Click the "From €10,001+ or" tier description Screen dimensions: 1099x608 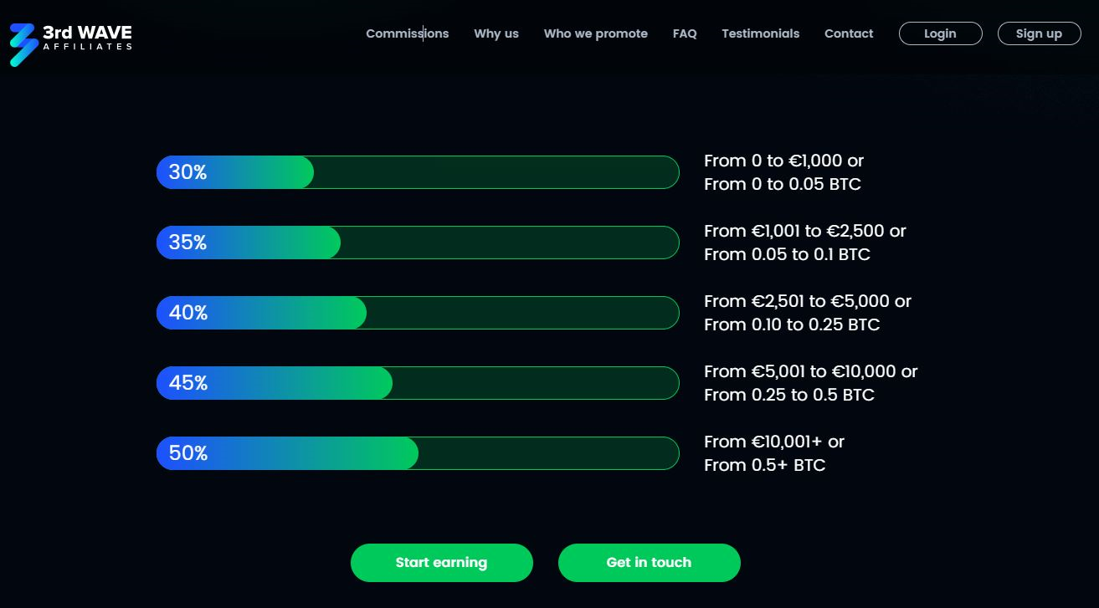pos(774,442)
